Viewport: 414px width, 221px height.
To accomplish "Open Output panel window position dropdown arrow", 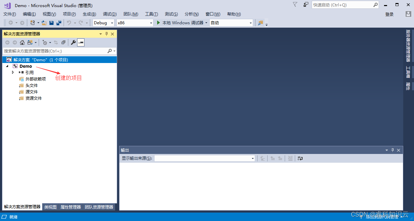I will [x=387, y=150].
